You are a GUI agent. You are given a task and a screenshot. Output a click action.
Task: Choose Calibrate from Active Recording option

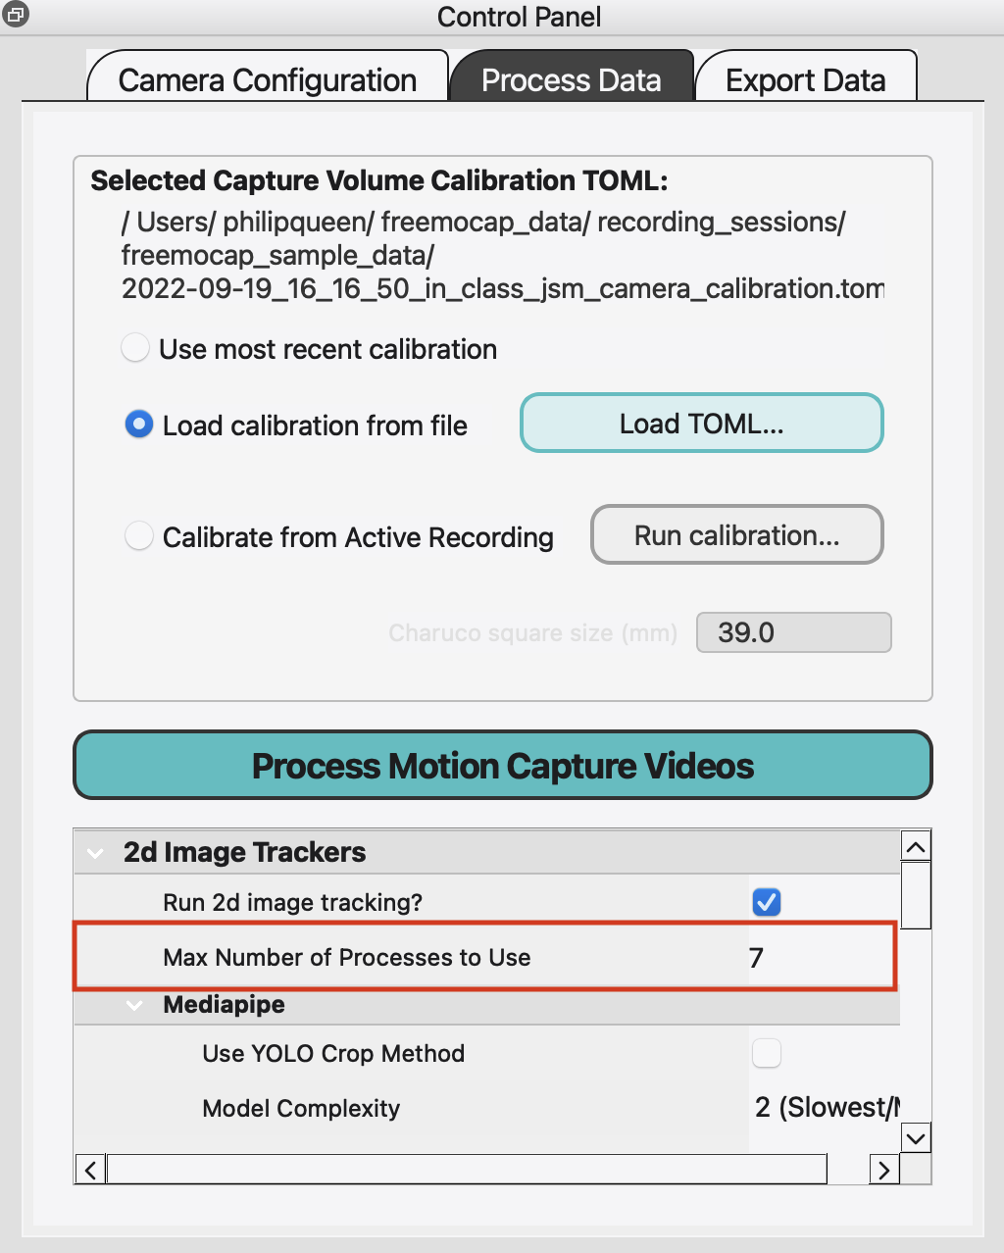(139, 536)
